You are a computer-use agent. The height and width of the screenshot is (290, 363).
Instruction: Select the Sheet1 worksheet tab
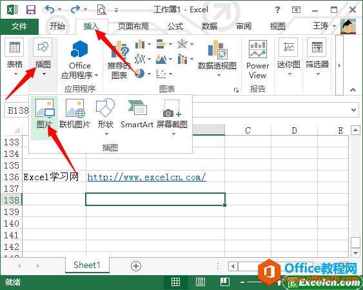pos(87,265)
